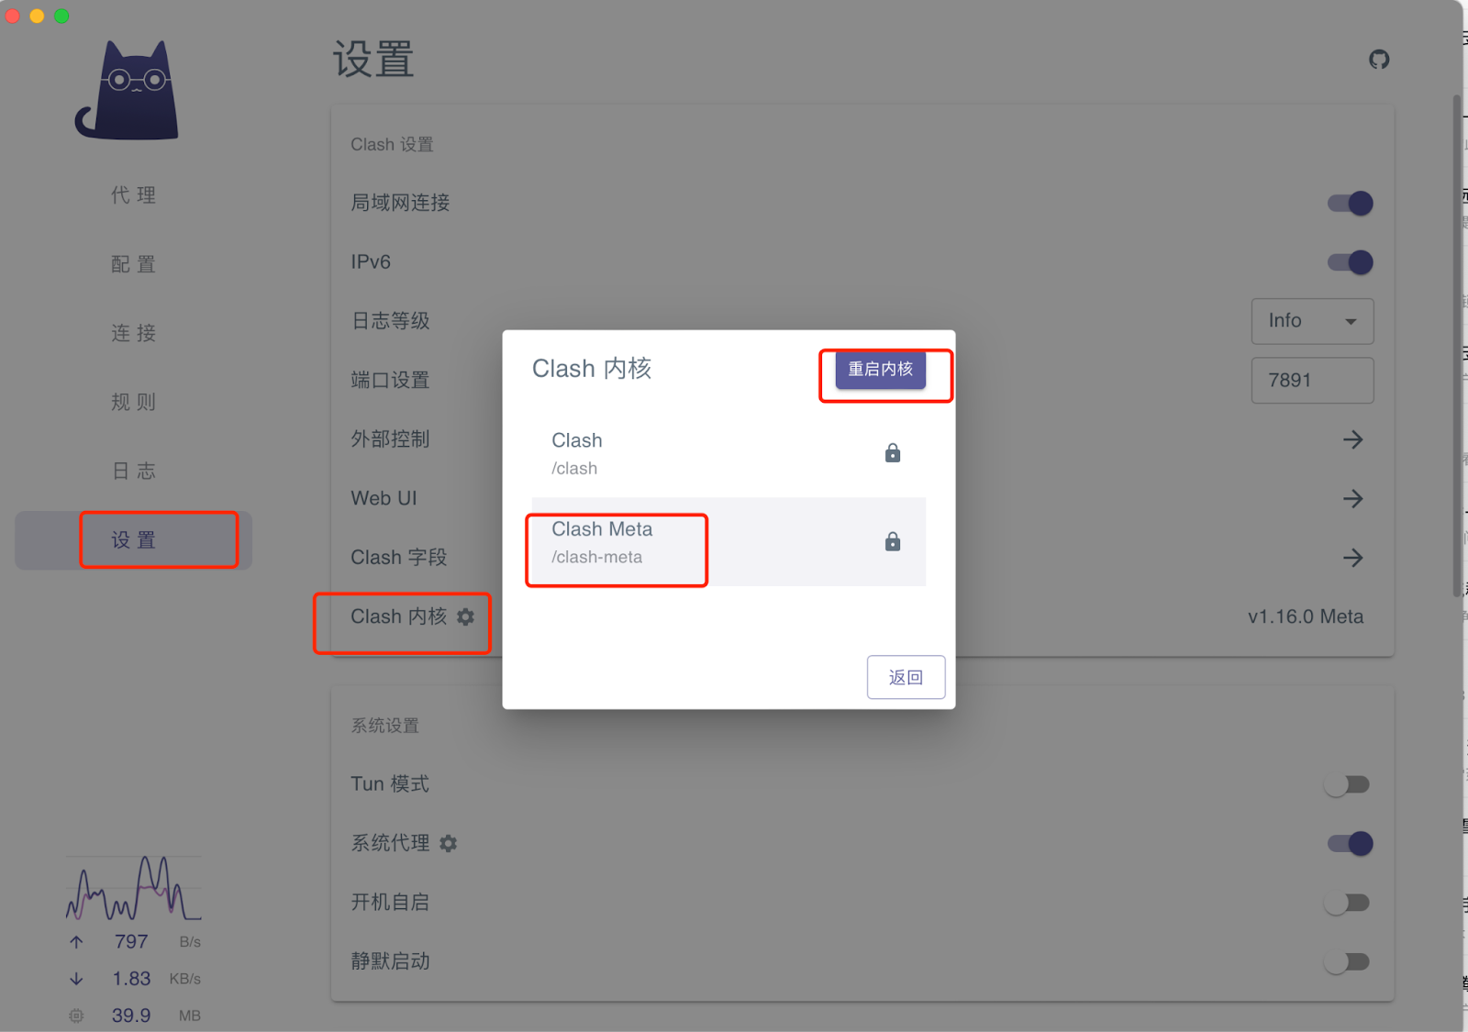This screenshot has height=1032, width=1468.
Task: Click the macOS green zoom window button
Action: [x=61, y=16]
